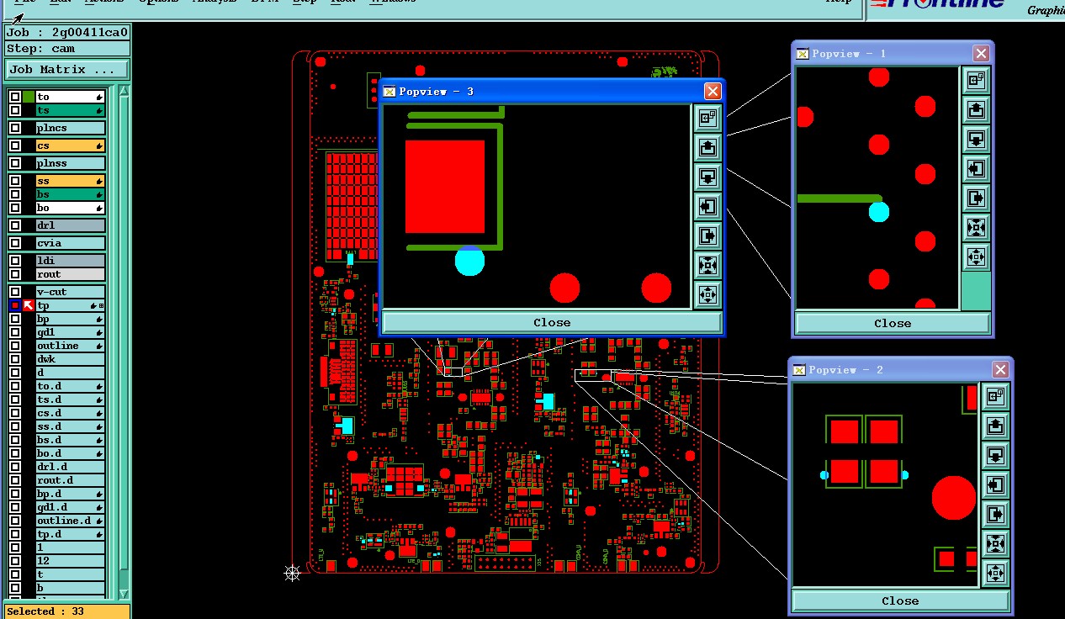Select the to.d layer name

point(71,386)
